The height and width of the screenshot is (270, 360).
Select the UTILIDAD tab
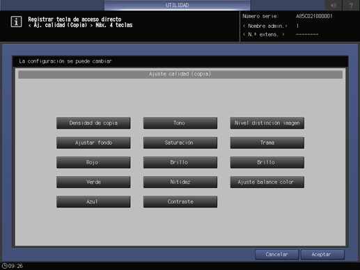[177, 5]
